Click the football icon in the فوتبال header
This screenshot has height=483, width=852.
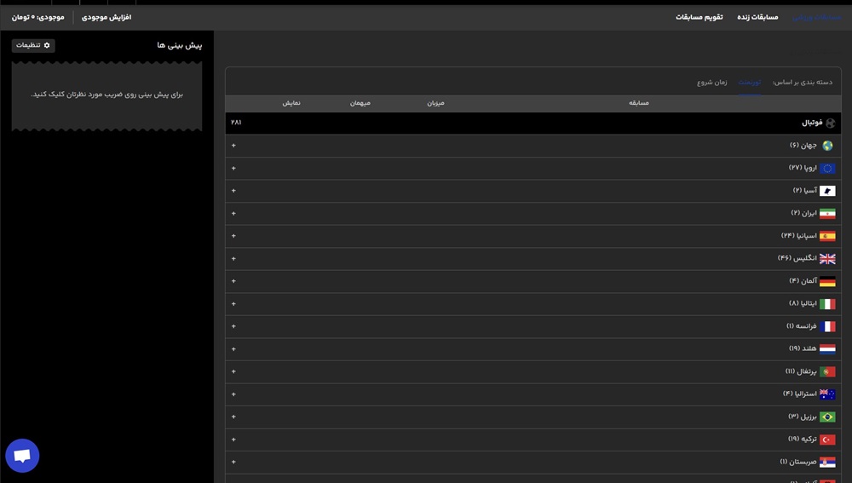click(830, 124)
